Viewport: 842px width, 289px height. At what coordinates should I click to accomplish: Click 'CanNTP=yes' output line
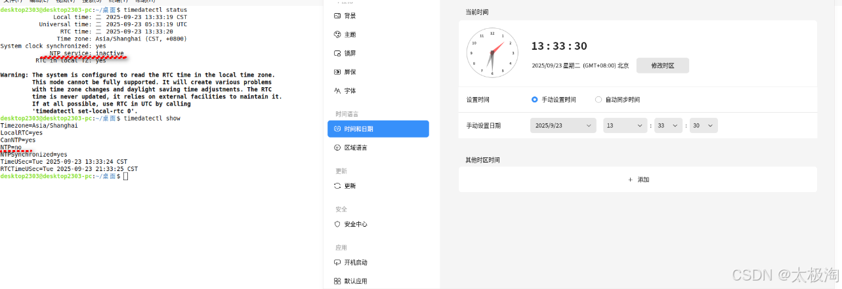click(18, 140)
